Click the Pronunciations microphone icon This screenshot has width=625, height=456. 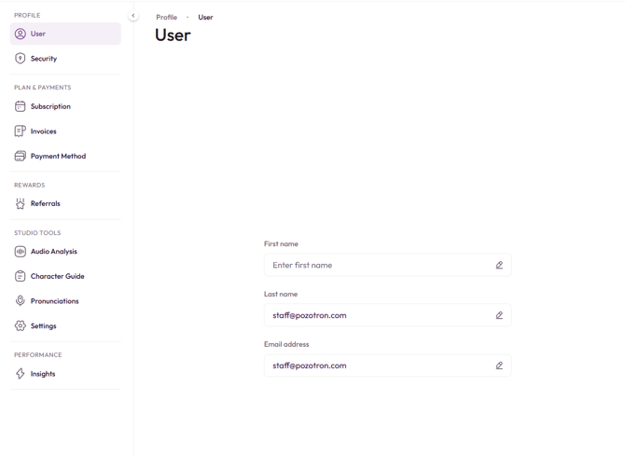(20, 301)
